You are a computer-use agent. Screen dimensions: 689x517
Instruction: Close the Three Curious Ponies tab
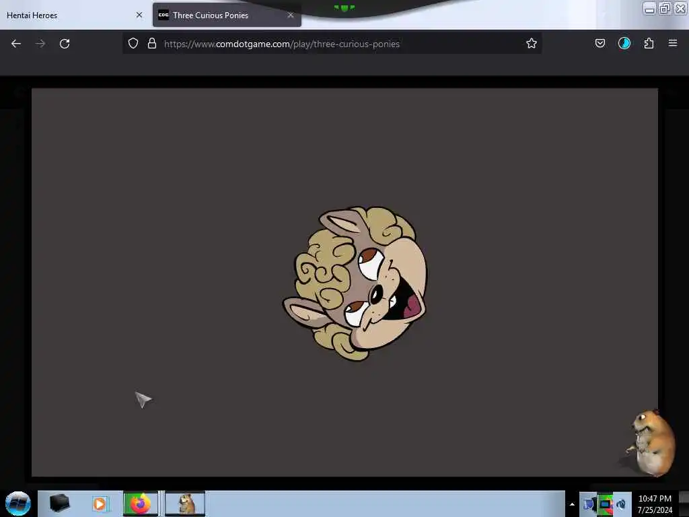[291, 15]
